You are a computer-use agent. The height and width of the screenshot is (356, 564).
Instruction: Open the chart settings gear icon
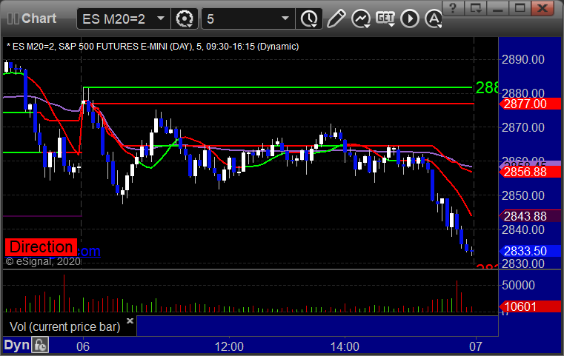184,19
